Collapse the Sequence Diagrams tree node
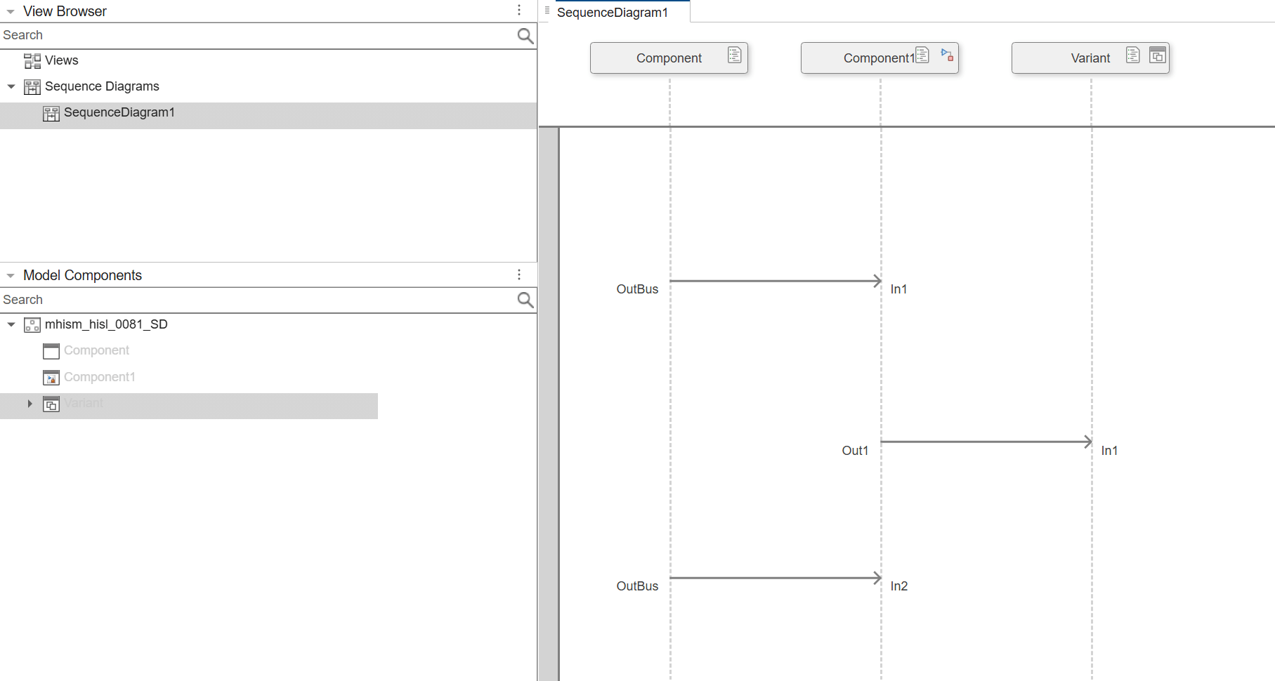Viewport: 1275px width, 681px height. [11, 86]
